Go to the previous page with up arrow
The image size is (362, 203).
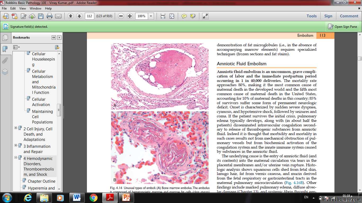[70, 16]
